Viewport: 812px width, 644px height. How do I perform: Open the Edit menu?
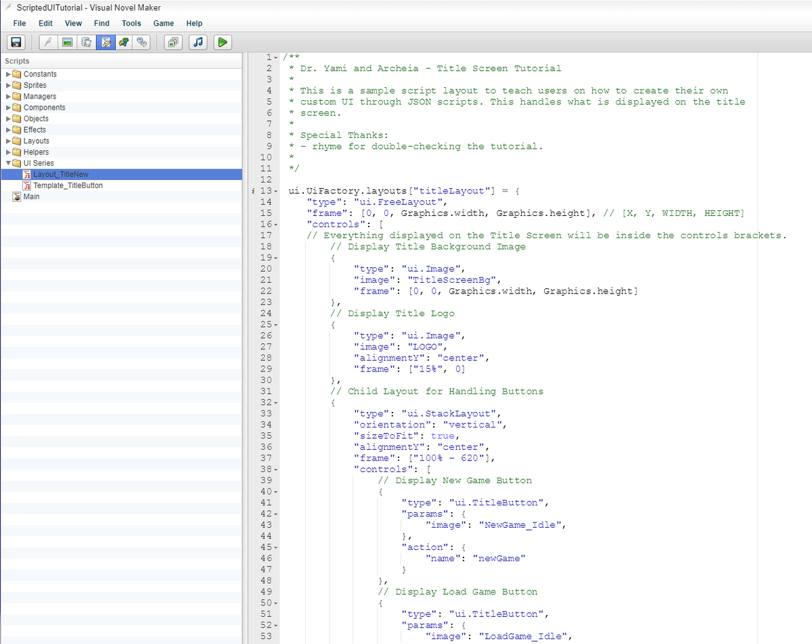pos(45,23)
